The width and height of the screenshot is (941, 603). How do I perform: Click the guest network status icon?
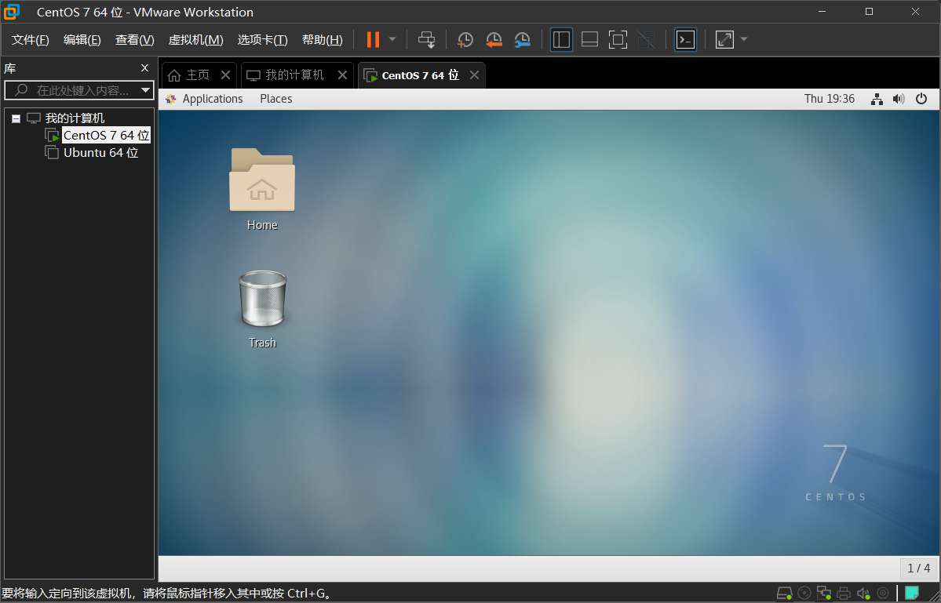point(877,100)
